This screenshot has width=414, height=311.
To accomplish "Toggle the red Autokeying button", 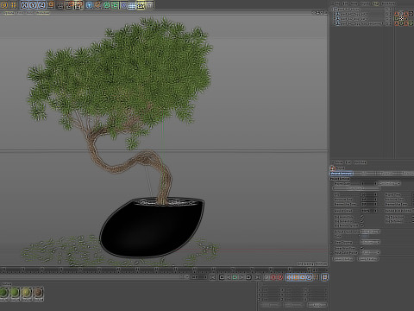I will [280, 277].
